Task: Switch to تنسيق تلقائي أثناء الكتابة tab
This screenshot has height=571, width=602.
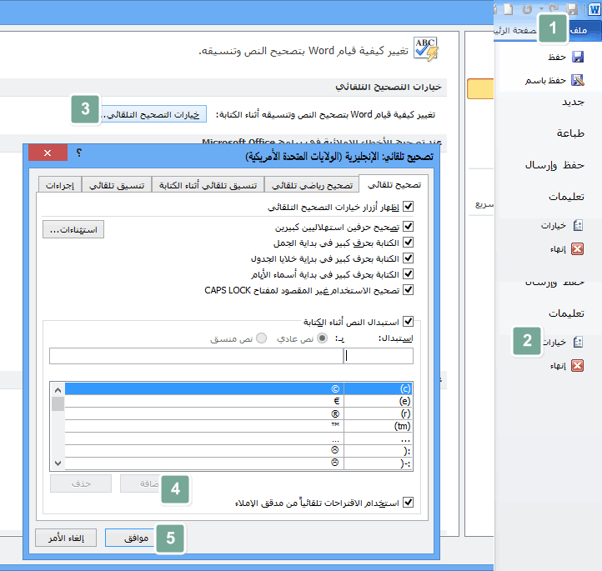Action: (x=208, y=186)
